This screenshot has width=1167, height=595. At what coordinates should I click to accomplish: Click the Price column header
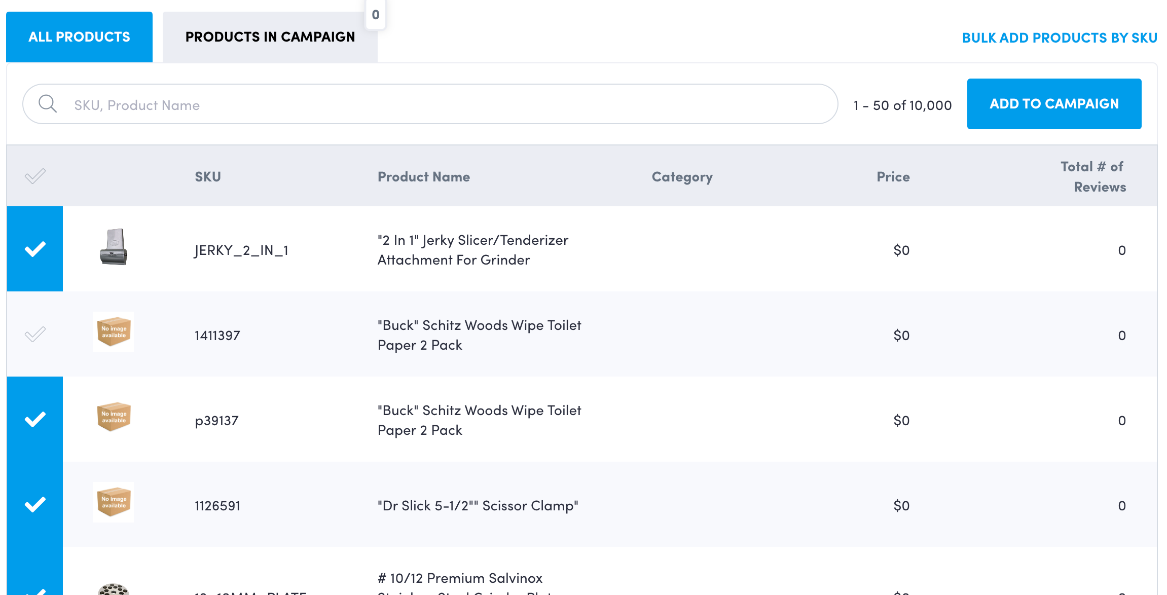pyautogui.click(x=893, y=177)
